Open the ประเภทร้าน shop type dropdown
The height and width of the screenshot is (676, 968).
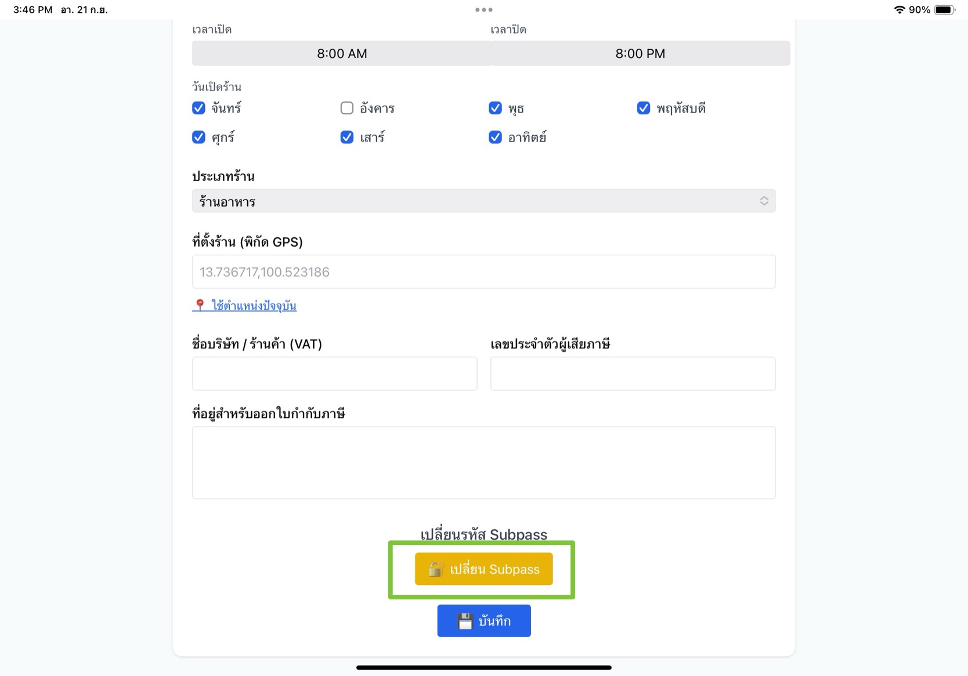tap(483, 201)
